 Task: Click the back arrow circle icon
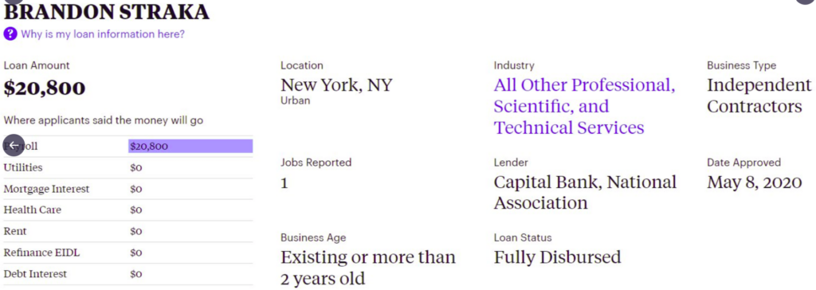pos(14,146)
